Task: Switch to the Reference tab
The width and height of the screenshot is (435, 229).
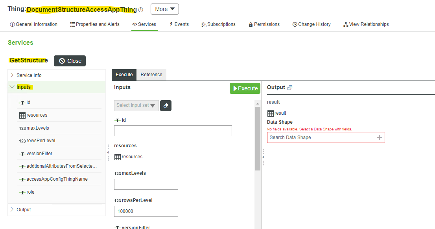Action: click(x=151, y=74)
